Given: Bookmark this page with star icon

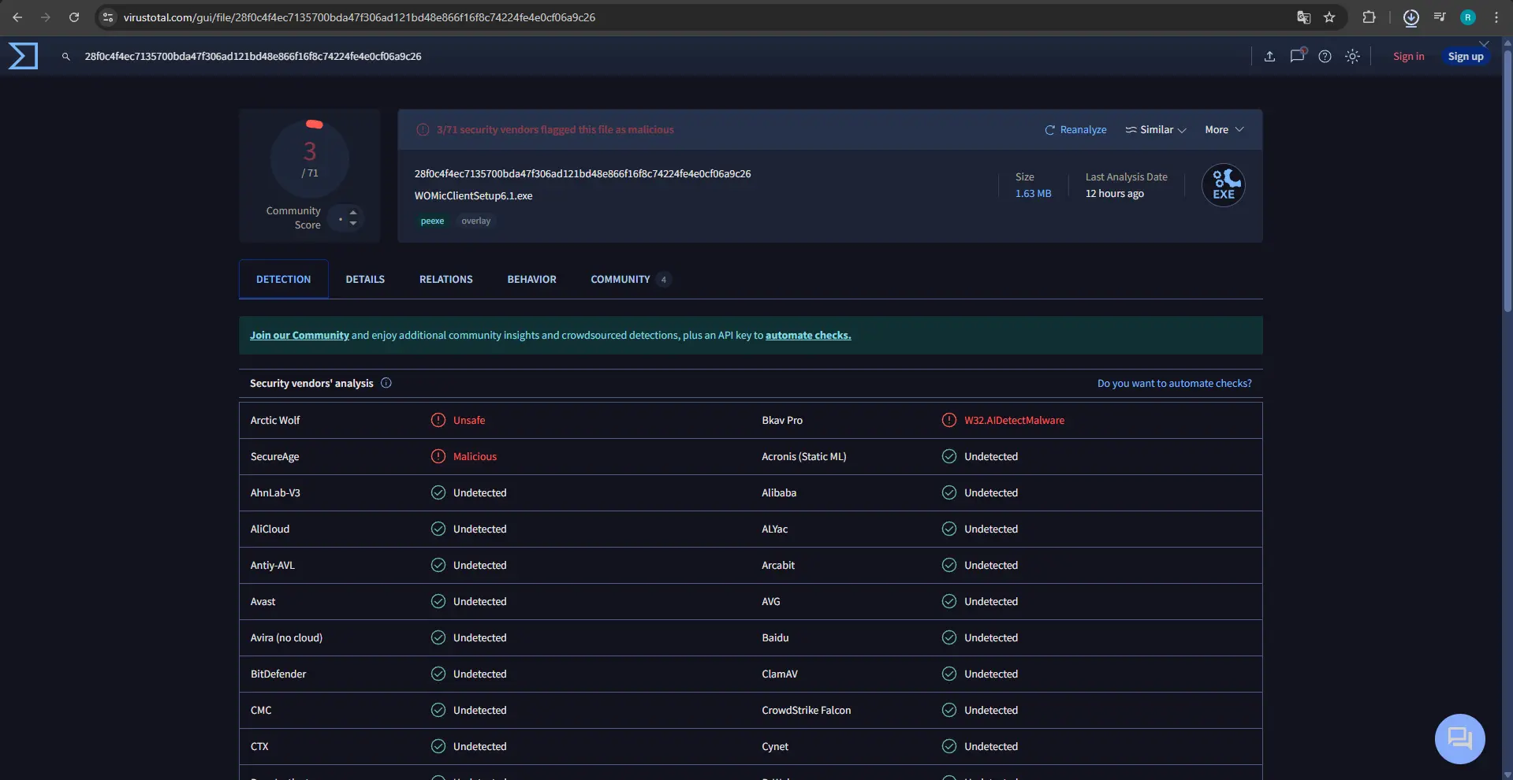Looking at the screenshot, I should (x=1329, y=17).
